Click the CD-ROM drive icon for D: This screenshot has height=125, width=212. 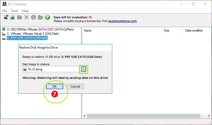click(4, 29)
